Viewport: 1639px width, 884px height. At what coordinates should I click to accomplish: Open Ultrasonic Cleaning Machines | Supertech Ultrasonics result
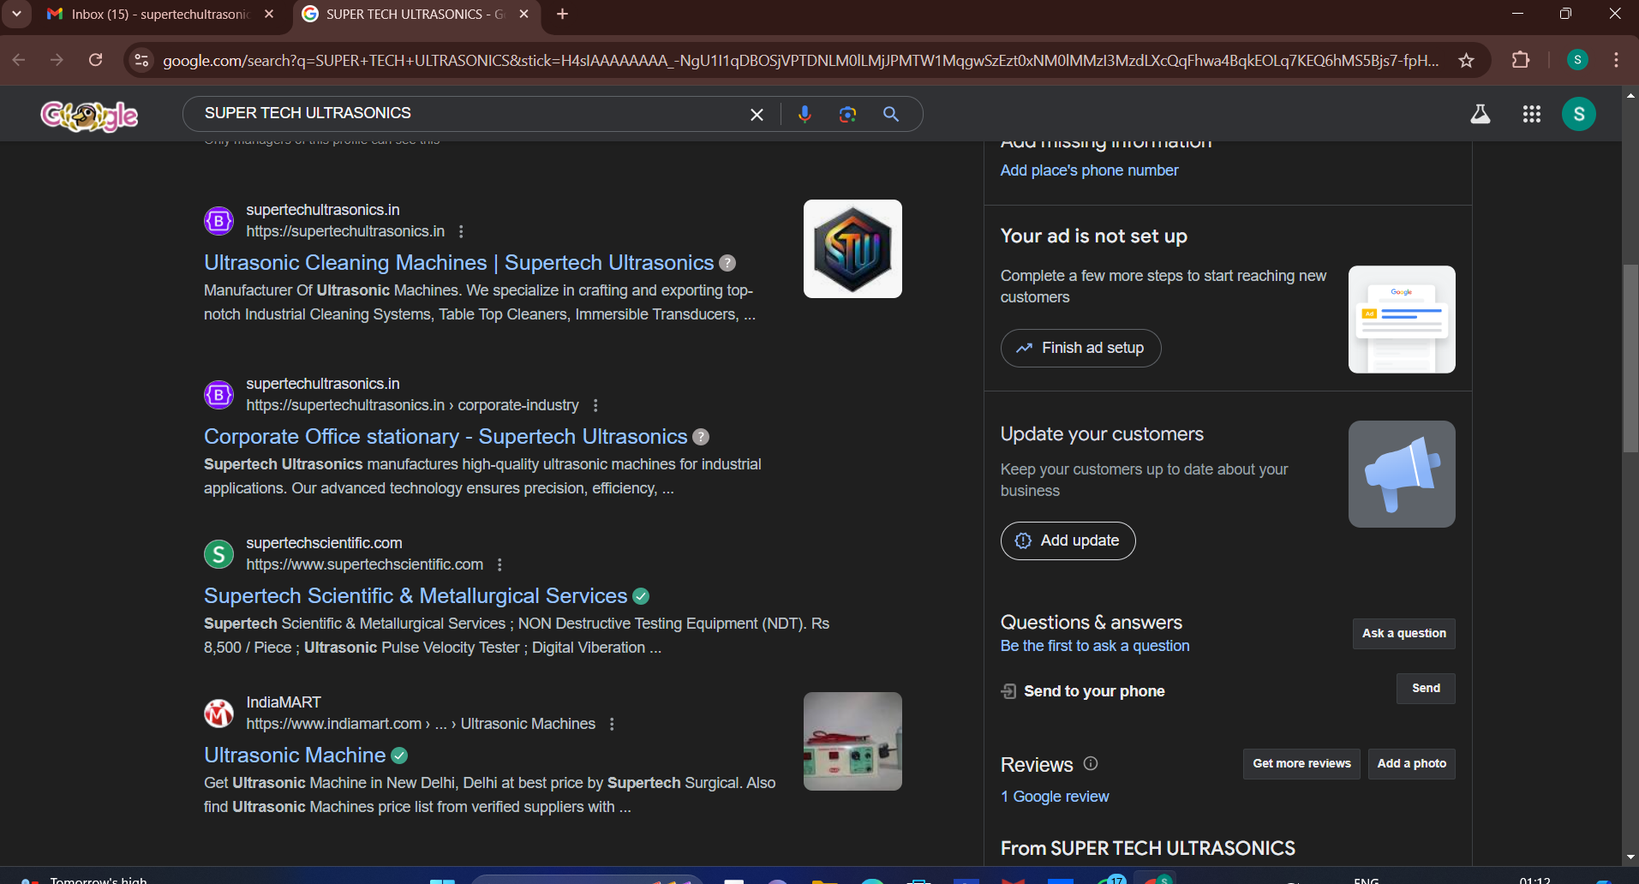click(458, 263)
